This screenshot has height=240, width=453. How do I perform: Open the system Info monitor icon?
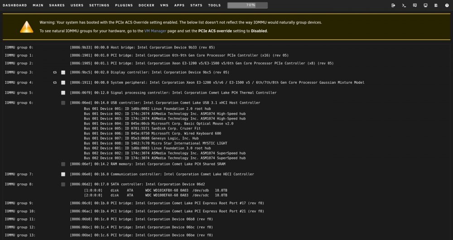pyautogui.click(x=425, y=5)
